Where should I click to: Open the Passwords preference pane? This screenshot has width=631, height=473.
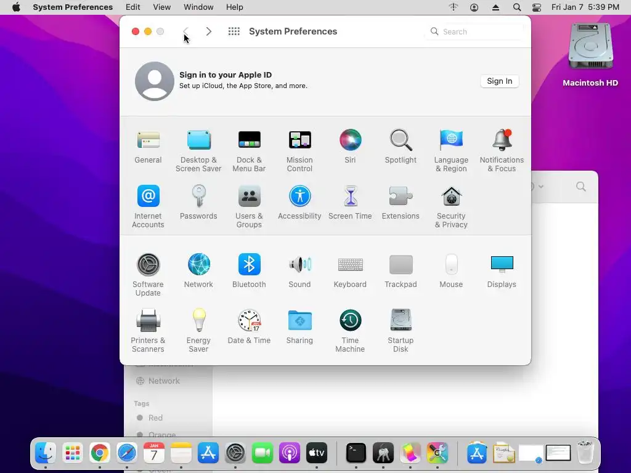pos(198,203)
